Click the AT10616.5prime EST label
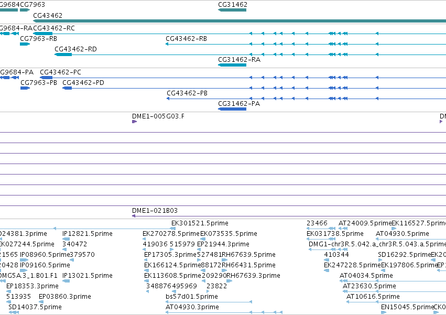446x315 pixels. (373, 297)
